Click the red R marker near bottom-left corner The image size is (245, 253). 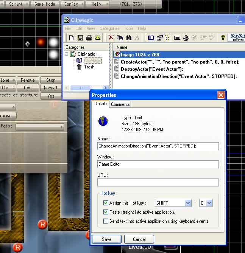(17, 247)
